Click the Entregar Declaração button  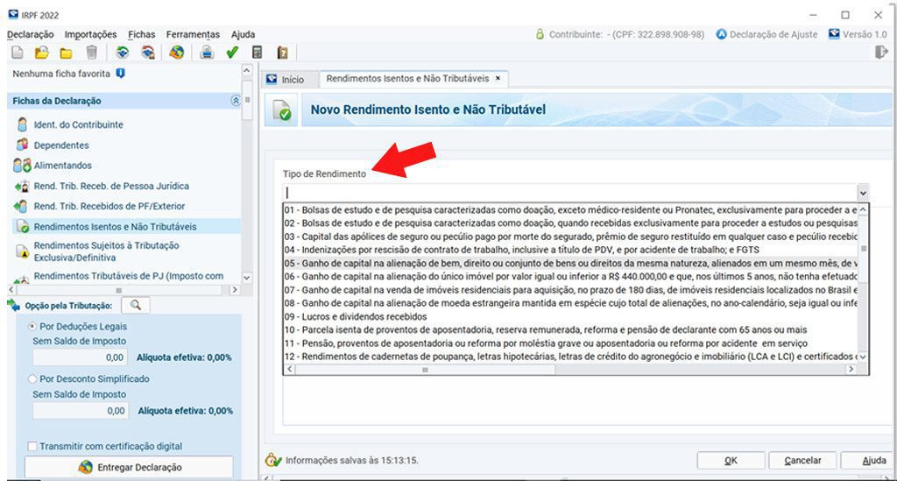pos(129,467)
